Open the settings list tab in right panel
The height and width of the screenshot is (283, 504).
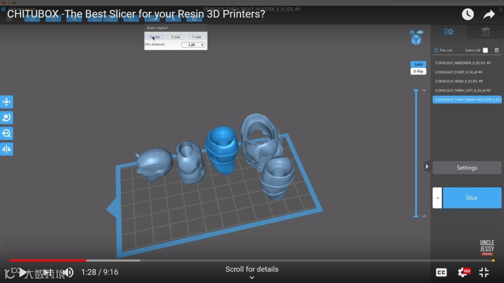pos(449,32)
